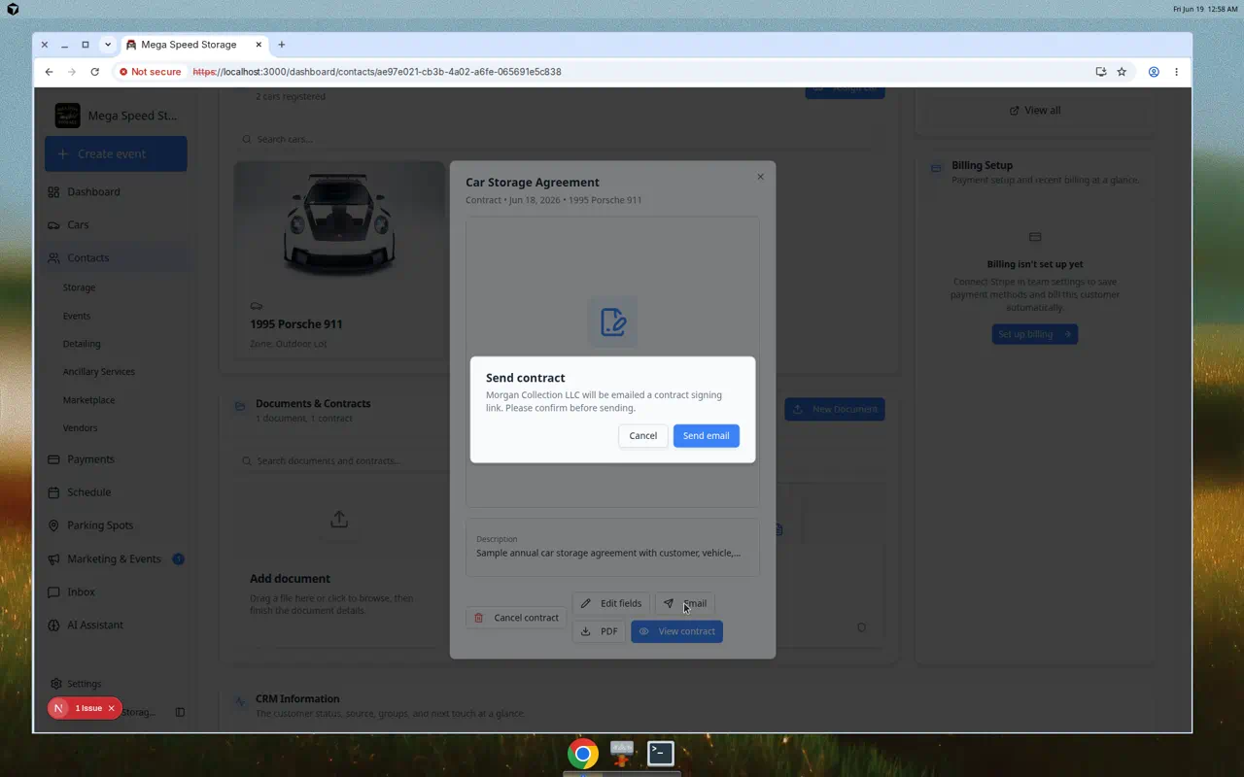Image resolution: width=1244 pixels, height=777 pixels.
Task: Open the install app icon in address bar
Action: tap(1100, 72)
